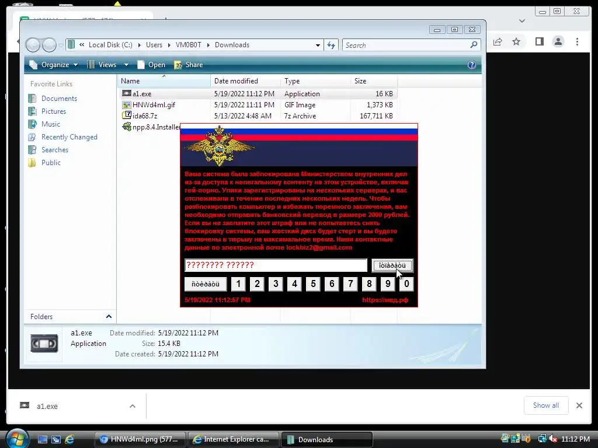Click the search magnifier icon in Explorer

pyautogui.click(x=474, y=45)
